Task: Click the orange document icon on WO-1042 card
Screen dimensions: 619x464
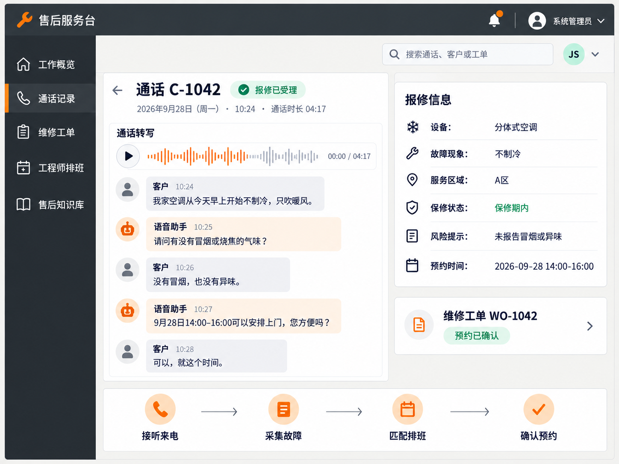Action: pos(419,325)
